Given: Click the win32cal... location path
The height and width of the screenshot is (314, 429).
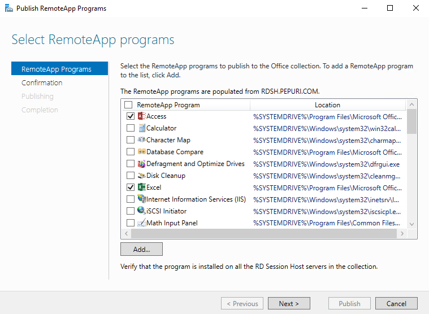Looking at the screenshot, I should point(327,128).
